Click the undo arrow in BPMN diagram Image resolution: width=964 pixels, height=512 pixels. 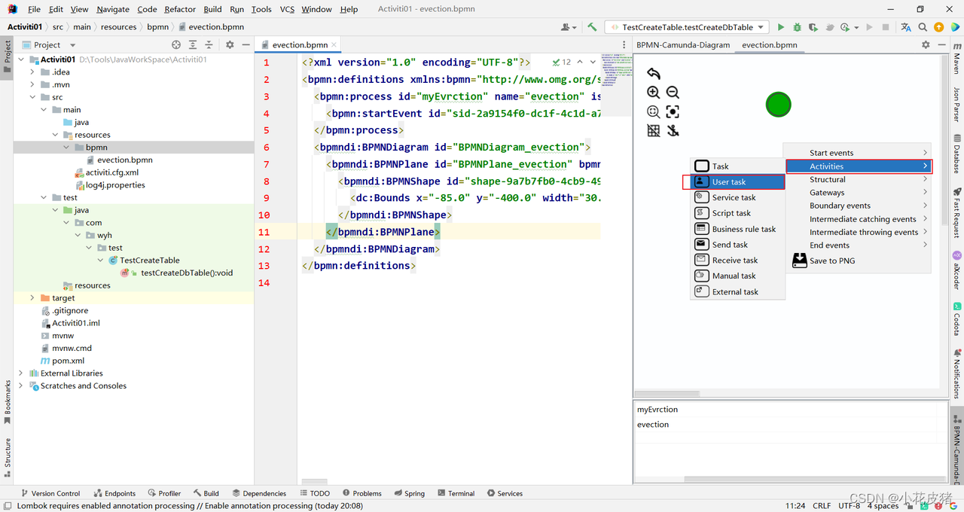click(653, 73)
